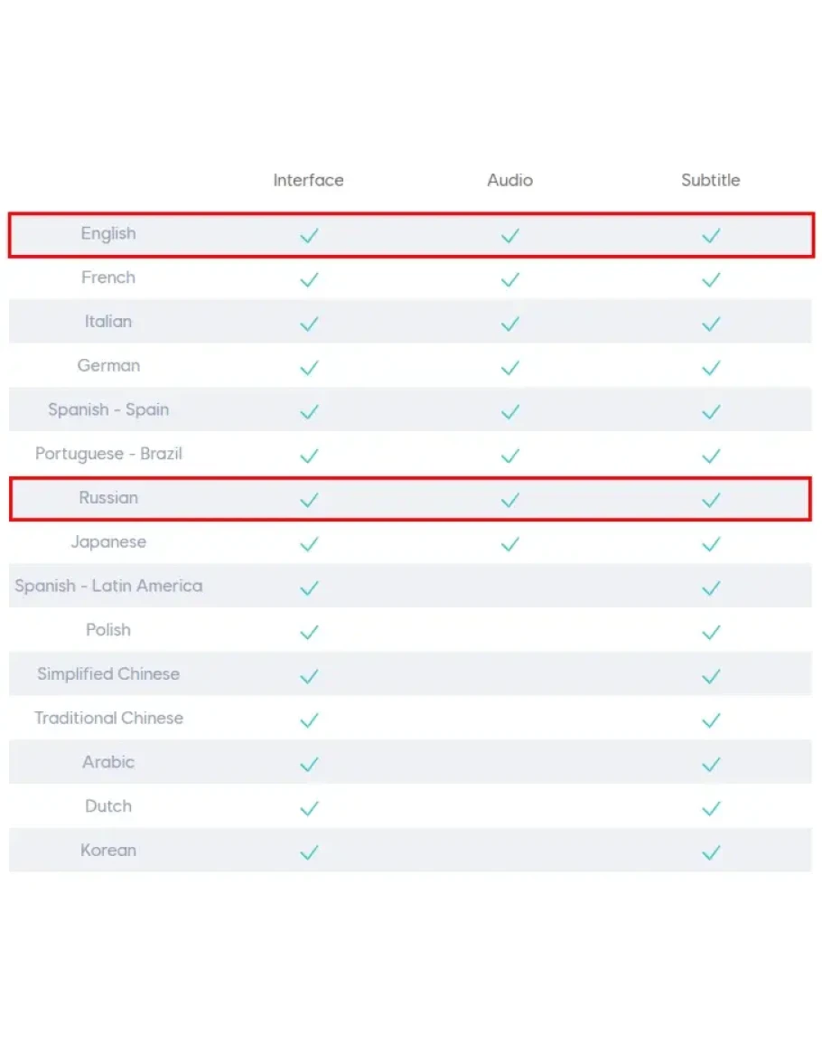Click the Simplified Chinese Subtitle checkmark
822x1044 pixels.
click(x=711, y=676)
